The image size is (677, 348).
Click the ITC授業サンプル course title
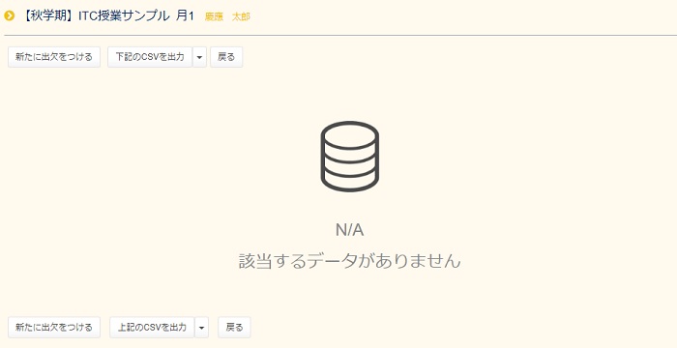pos(124,16)
